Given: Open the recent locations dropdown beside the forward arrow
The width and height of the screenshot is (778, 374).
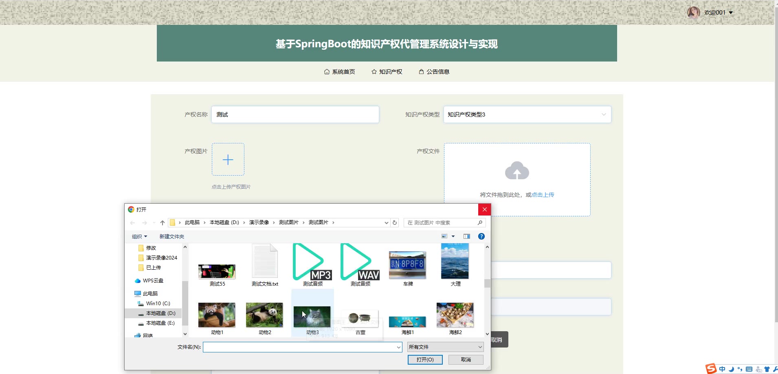Looking at the screenshot, I should click(154, 222).
